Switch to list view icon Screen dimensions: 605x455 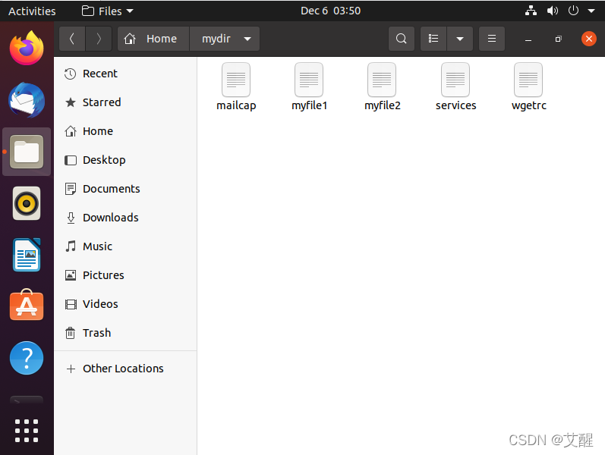(x=433, y=39)
